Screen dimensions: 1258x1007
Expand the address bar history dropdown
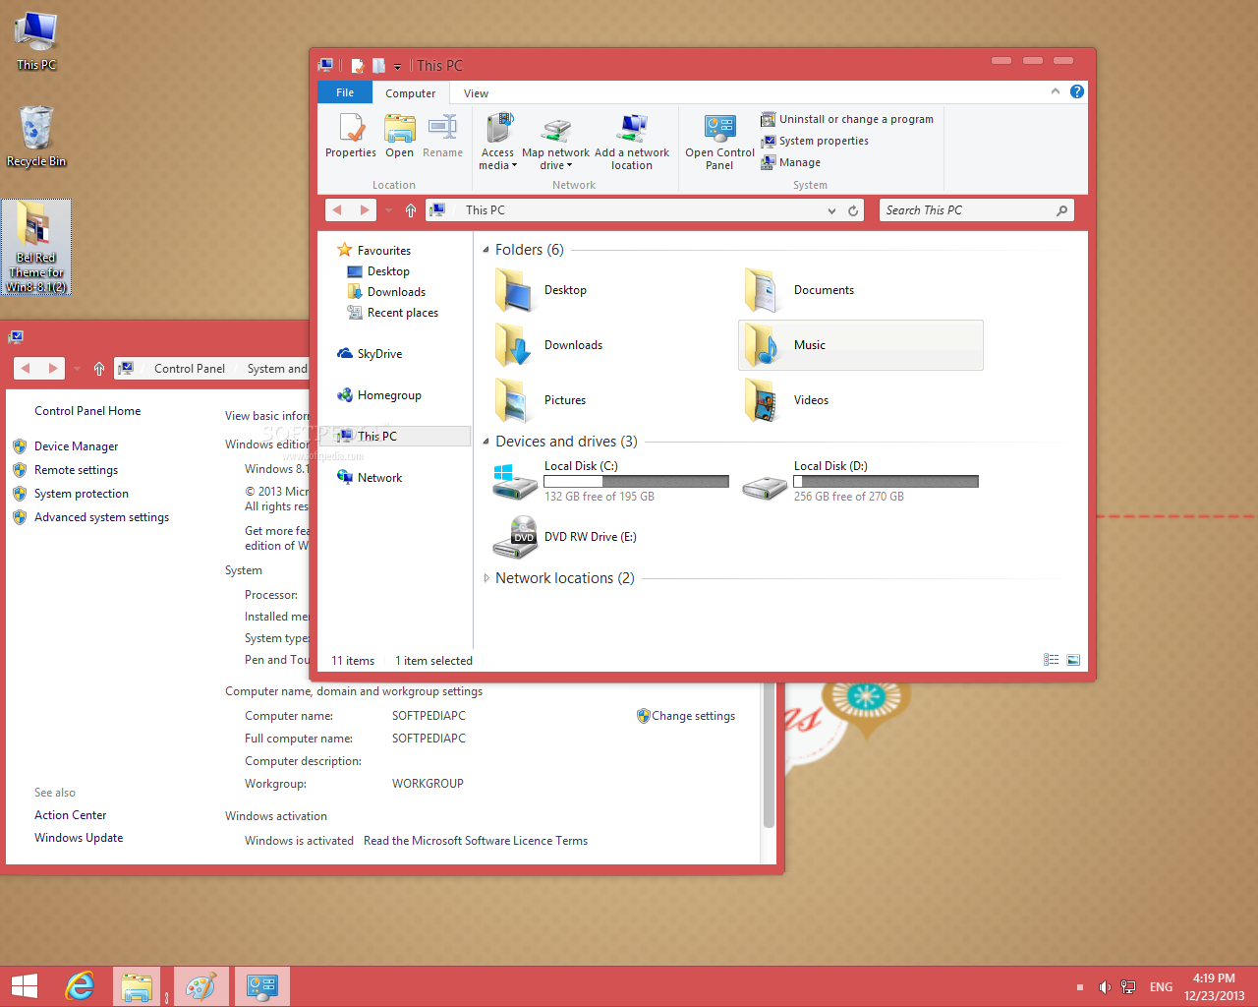(x=831, y=210)
